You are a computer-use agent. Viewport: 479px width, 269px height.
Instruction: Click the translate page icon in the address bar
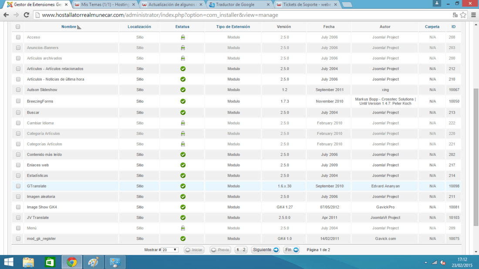pyautogui.click(x=455, y=15)
